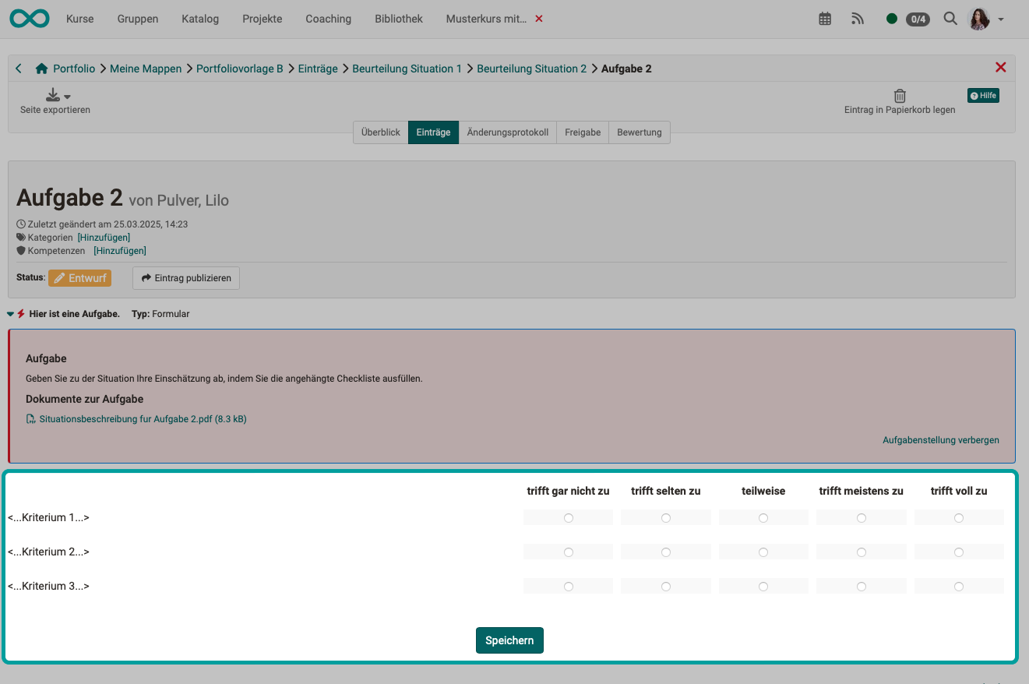Click the 0/4 progress counter
This screenshot has height=684, width=1029.
(x=917, y=18)
